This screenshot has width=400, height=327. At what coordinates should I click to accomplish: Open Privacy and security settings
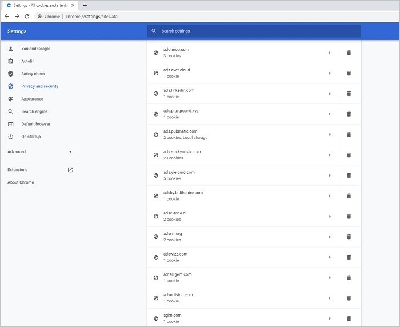click(x=39, y=86)
